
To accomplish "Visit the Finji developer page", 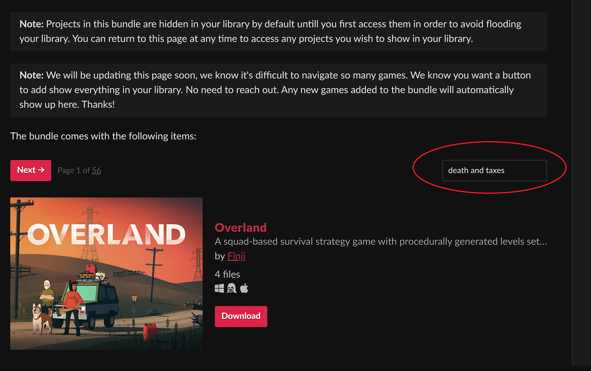I will pos(236,256).
